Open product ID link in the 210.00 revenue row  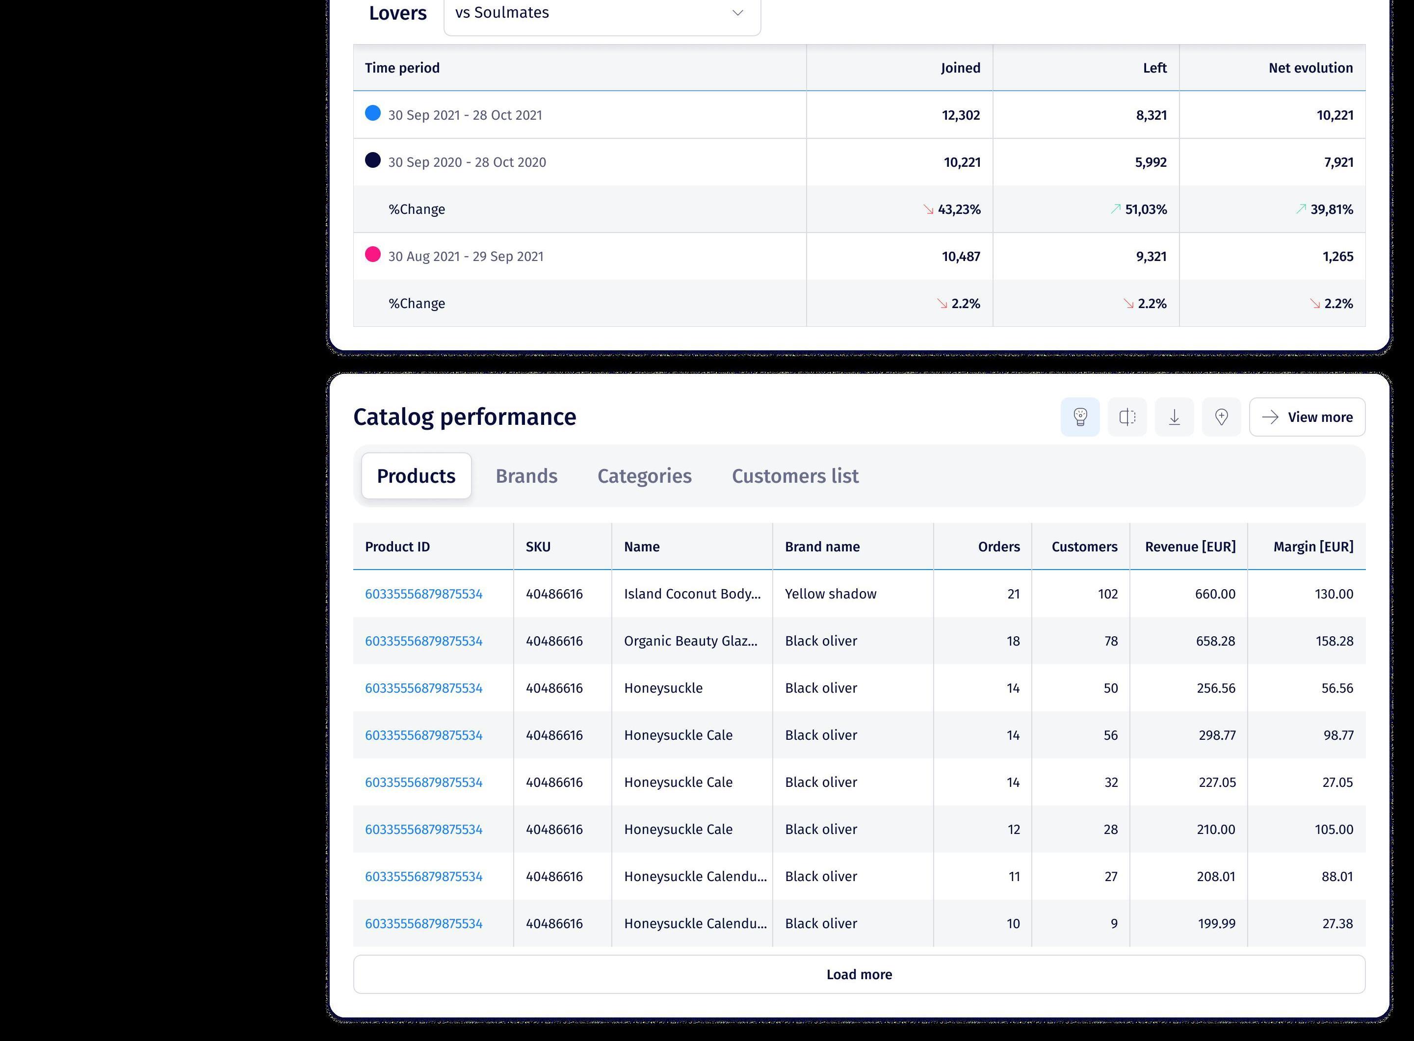click(x=424, y=829)
